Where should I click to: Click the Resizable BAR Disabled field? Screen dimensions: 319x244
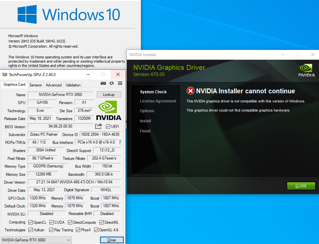pyautogui.click(x=107, y=214)
